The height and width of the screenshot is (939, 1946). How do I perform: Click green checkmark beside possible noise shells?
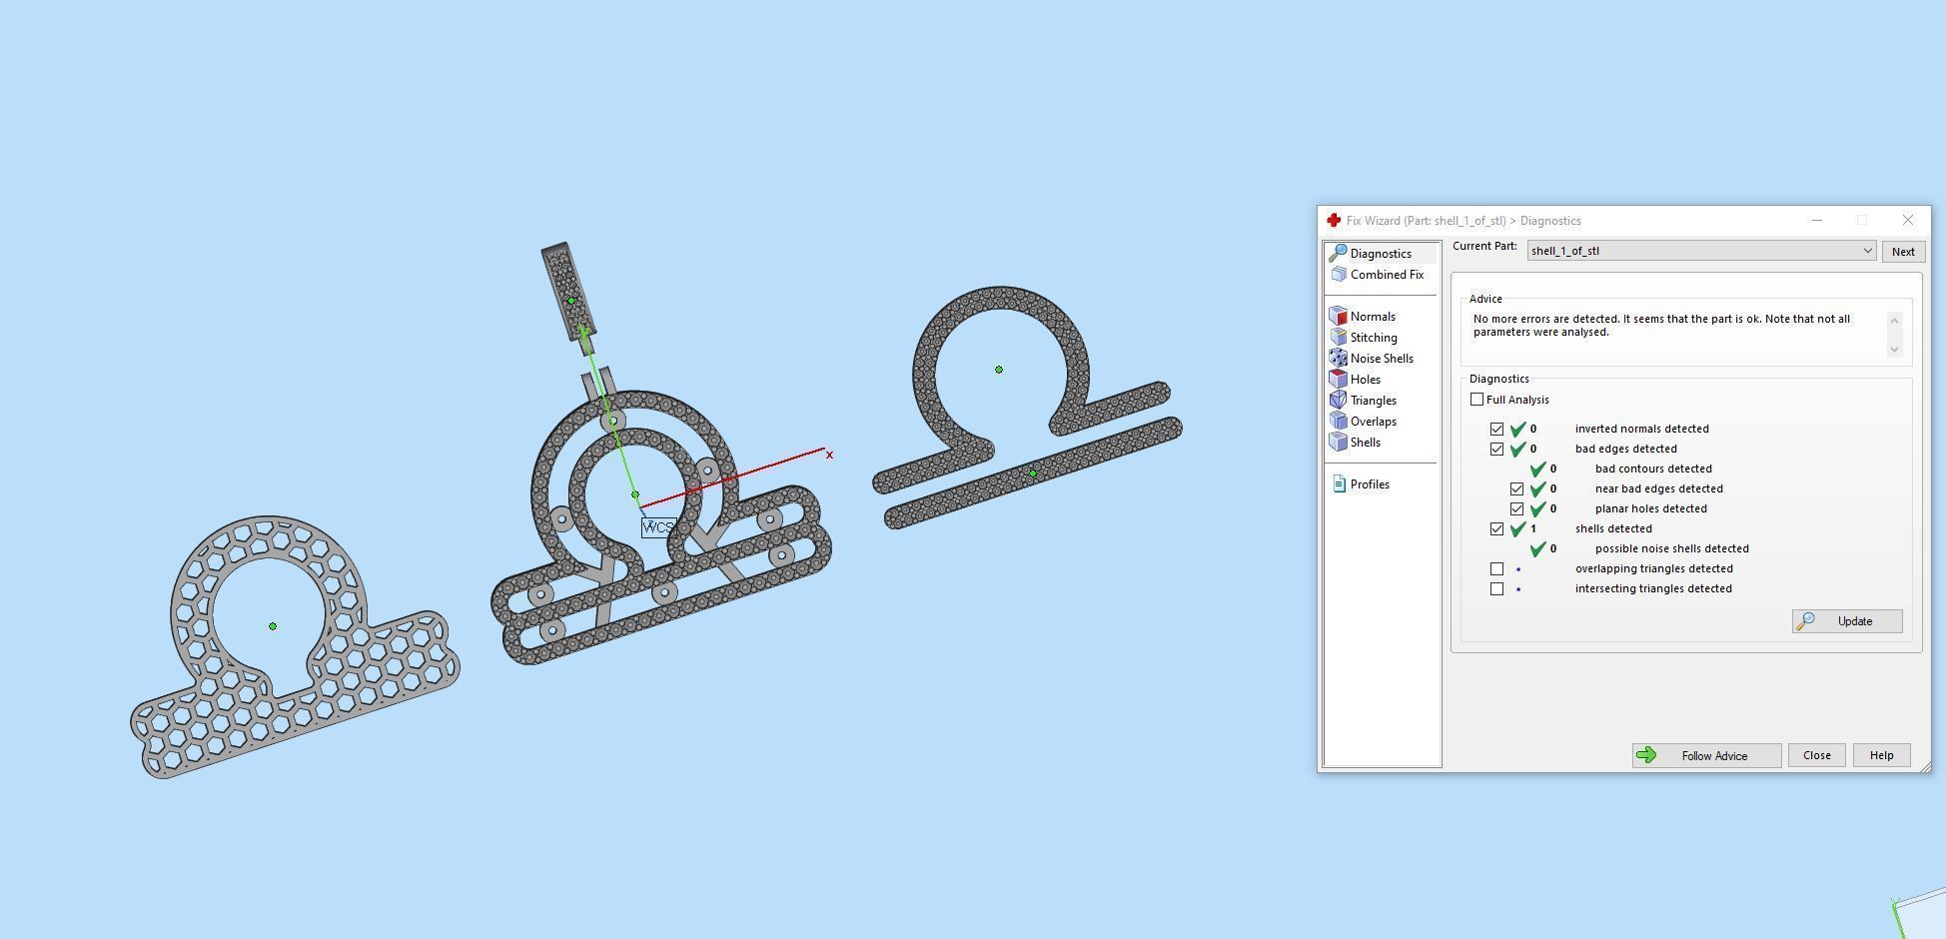click(x=1537, y=548)
